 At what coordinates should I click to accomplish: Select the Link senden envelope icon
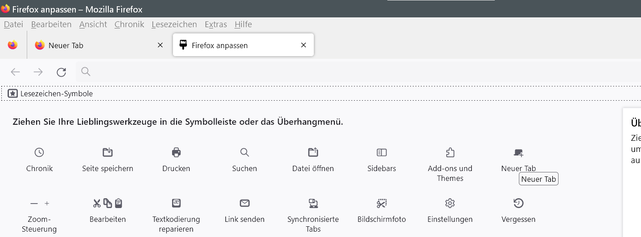[244, 204]
